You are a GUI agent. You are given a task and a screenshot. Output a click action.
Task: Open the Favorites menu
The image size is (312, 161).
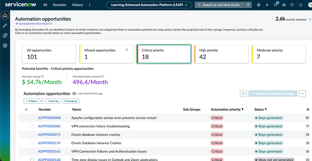click(x=59, y=5)
